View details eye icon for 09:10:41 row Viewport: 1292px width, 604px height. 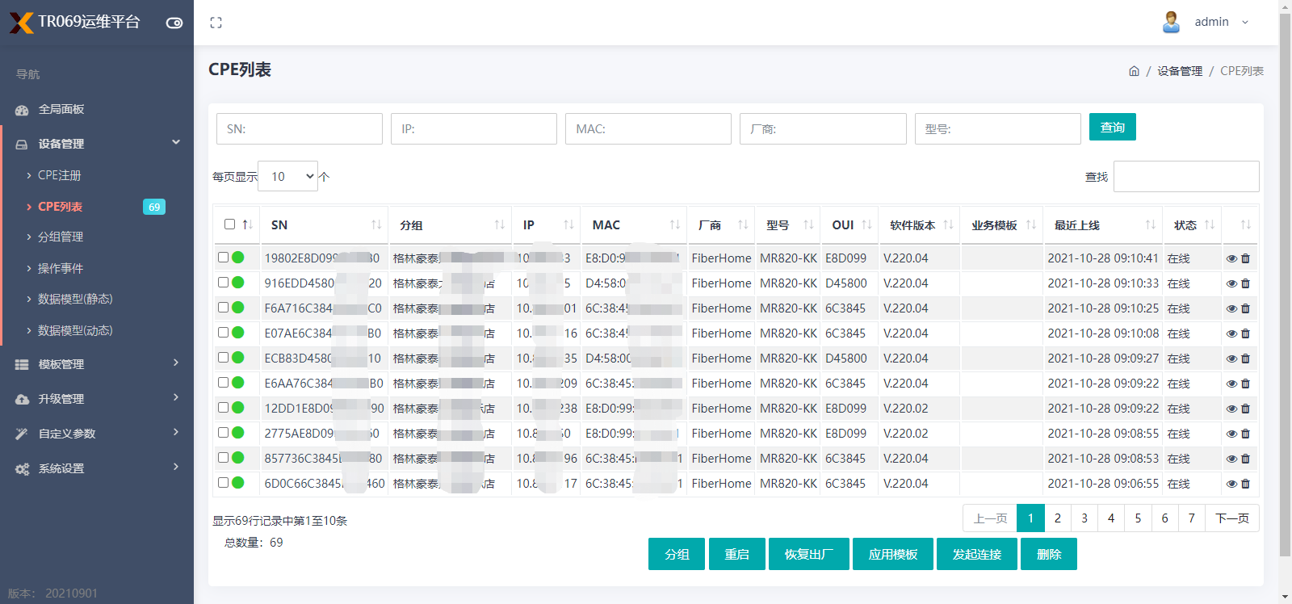1231,259
